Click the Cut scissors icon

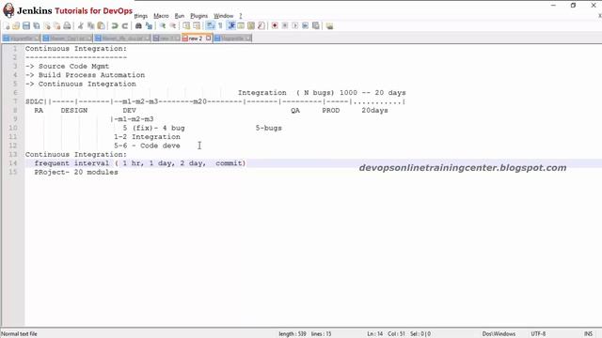[81, 26]
